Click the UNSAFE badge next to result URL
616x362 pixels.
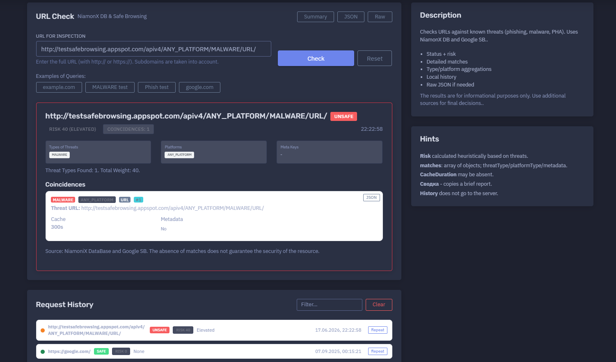[343, 116]
